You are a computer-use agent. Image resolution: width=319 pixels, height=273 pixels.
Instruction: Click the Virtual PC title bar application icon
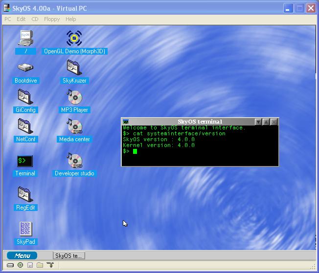[x=7, y=8]
